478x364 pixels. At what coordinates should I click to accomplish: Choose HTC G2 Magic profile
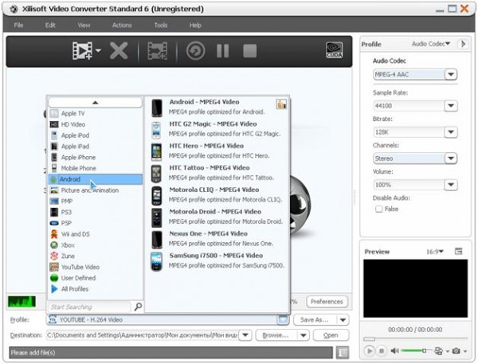click(x=218, y=129)
